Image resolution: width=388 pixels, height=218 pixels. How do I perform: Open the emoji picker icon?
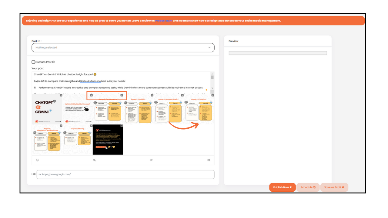tap(37, 160)
